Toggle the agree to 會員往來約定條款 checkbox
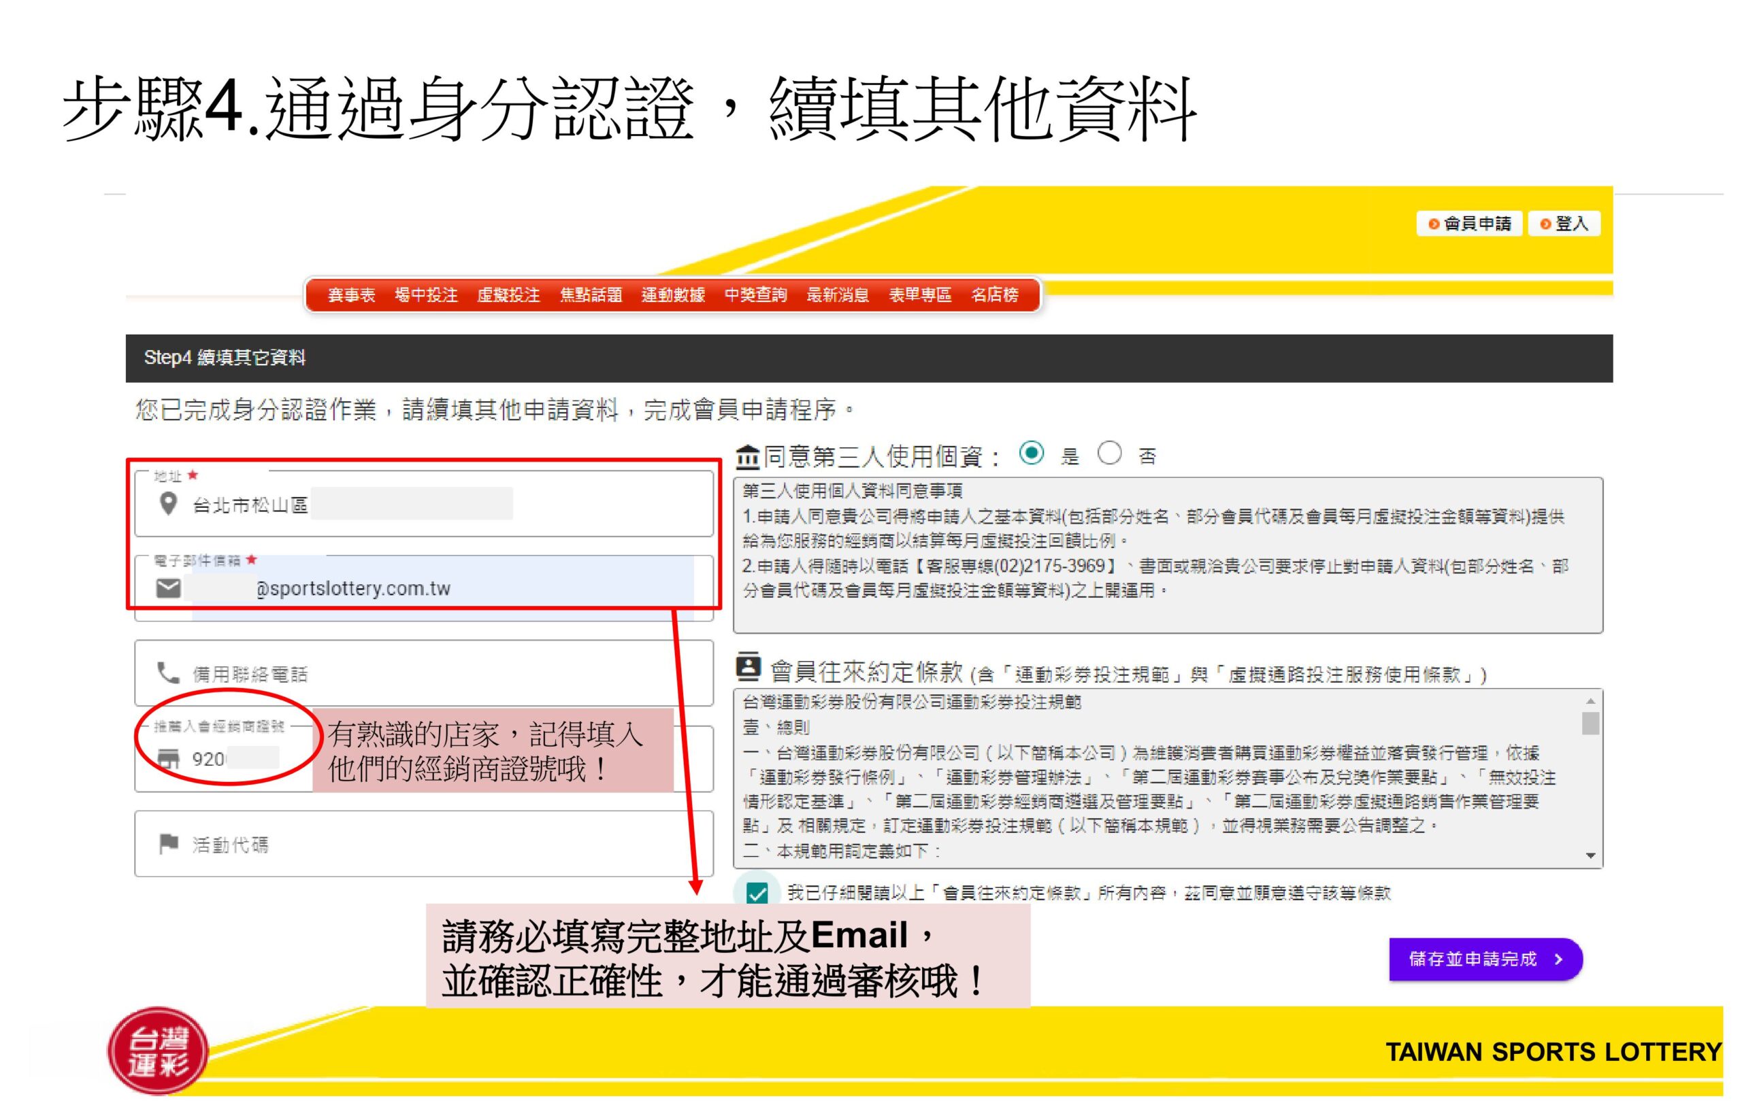The width and height of the screenshot is (1742, 1105). click(757, 894)
